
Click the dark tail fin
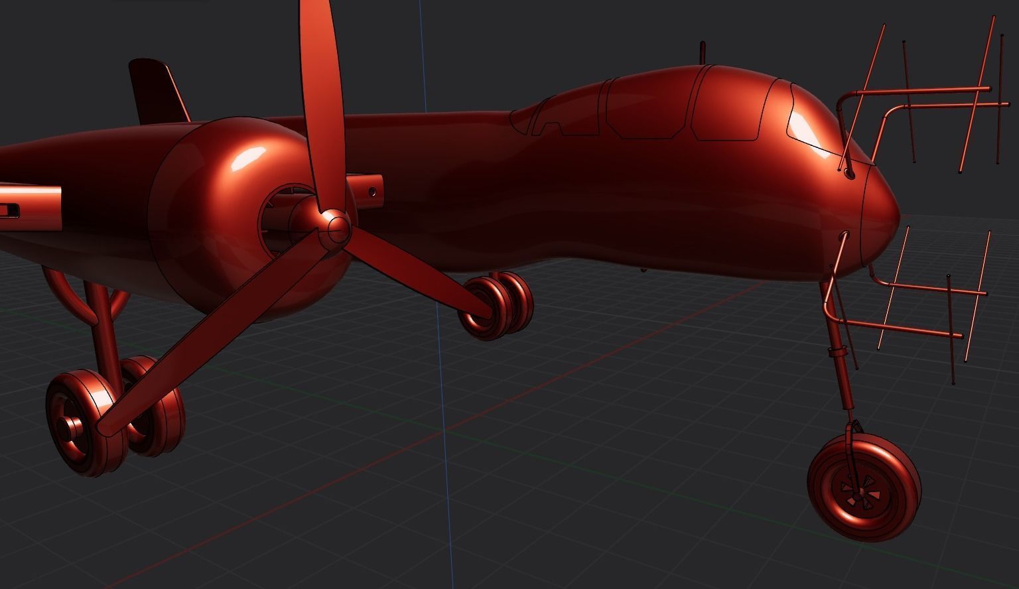[158, 90]
